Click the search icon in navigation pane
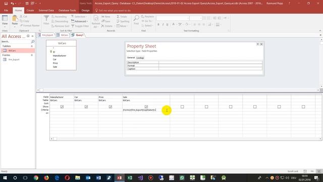The width and height of the screenshot is (323, 182). click(x=32, y=41)
